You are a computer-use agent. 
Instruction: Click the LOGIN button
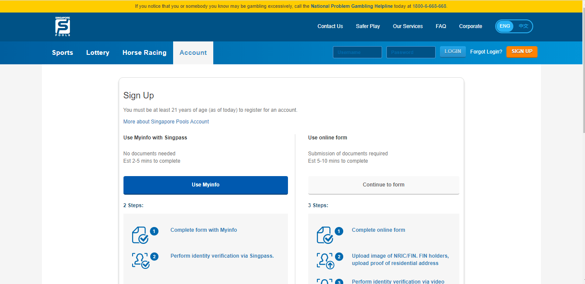click(453, 51)
